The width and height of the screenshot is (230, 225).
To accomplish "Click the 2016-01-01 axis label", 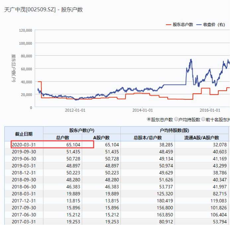I will pyautogui.click(x=210, y=110).
